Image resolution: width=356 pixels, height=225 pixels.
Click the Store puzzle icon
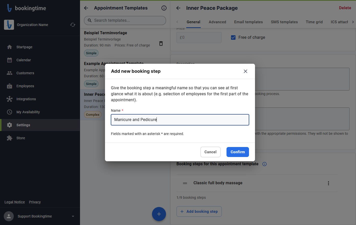click(9, 138)
